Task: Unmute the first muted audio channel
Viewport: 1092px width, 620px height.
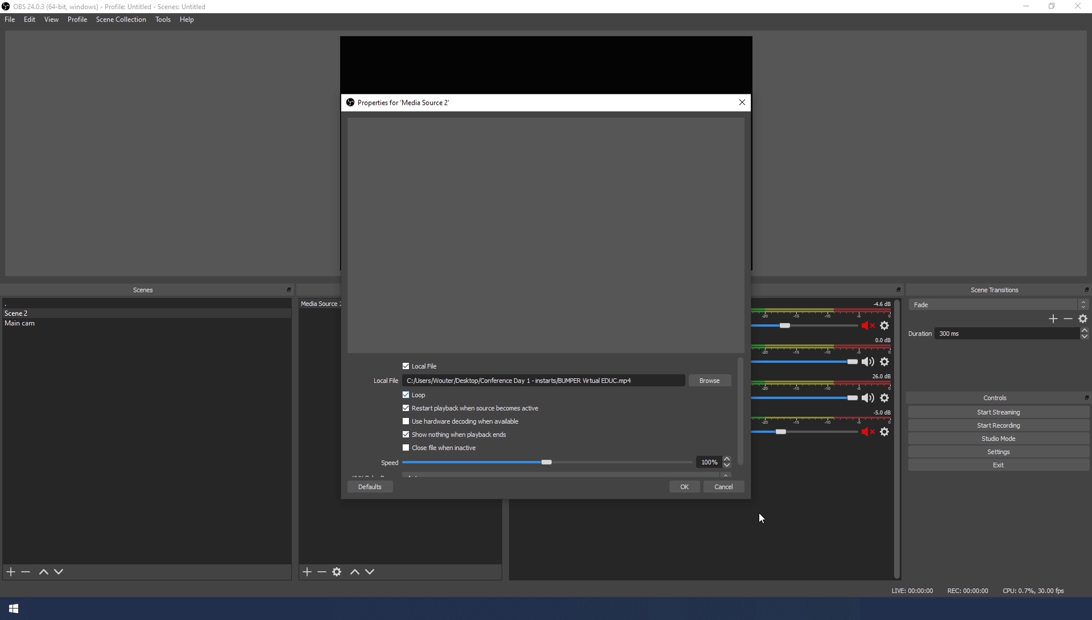Action: point(867,326)
